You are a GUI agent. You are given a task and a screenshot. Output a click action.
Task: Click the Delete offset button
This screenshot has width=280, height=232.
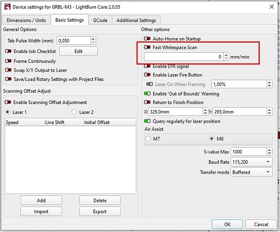[100, 200]
